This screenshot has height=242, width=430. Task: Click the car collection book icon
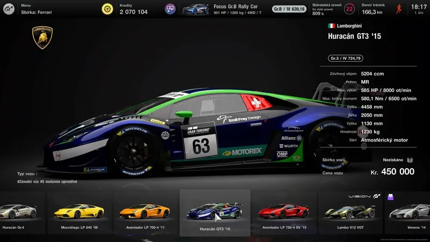pos(410,160)
